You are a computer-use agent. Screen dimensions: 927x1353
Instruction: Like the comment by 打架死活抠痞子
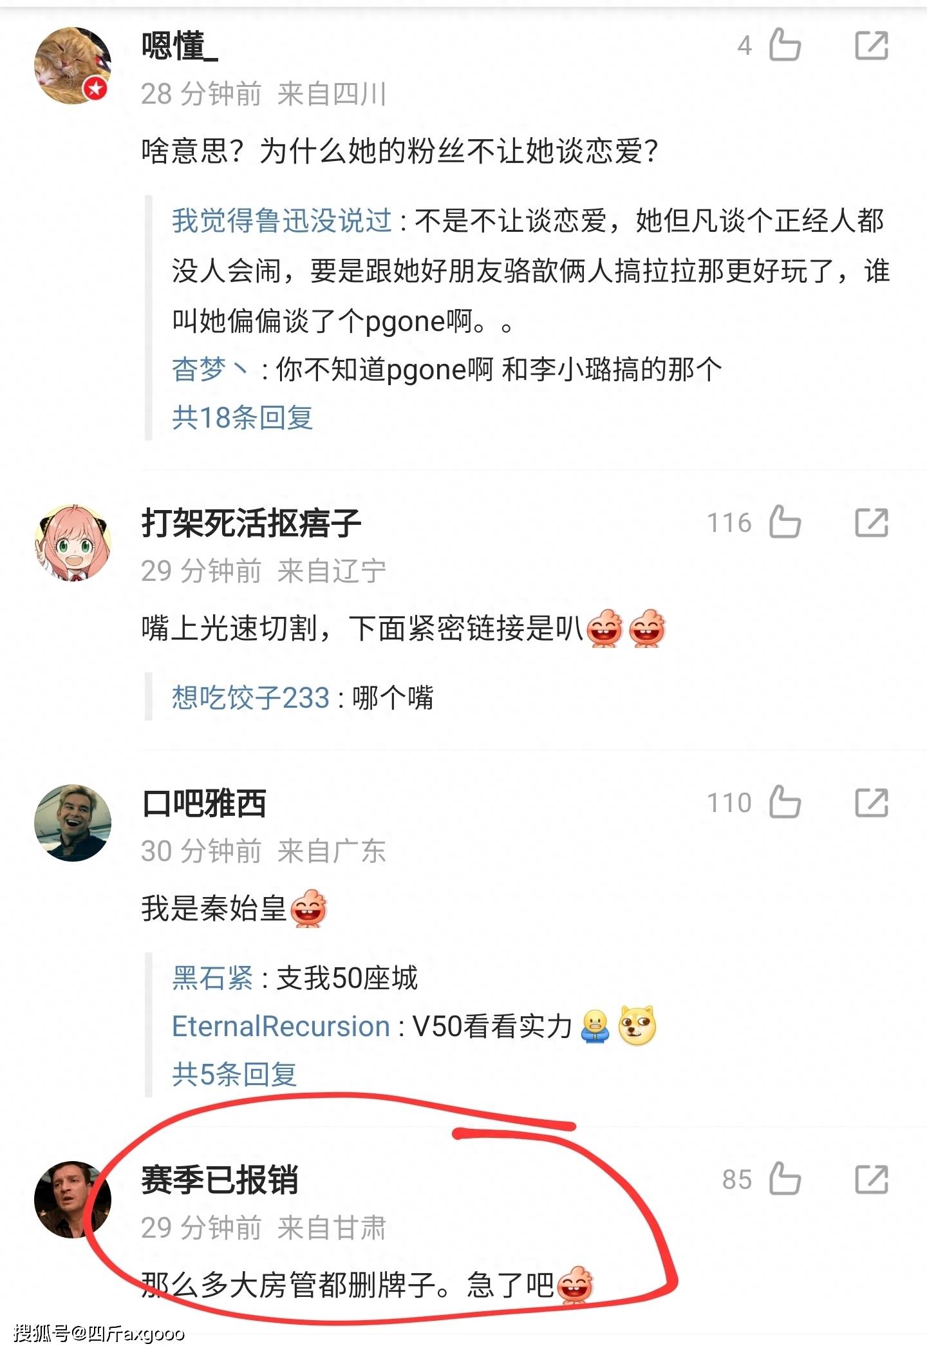point(785,522)
